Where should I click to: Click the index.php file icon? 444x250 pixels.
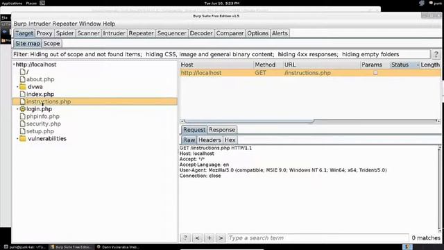point(22,94)
